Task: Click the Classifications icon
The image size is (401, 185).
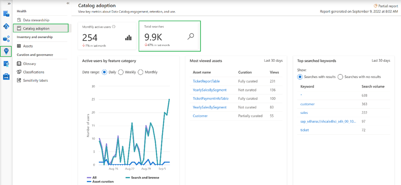Action: tap(19, 72)
